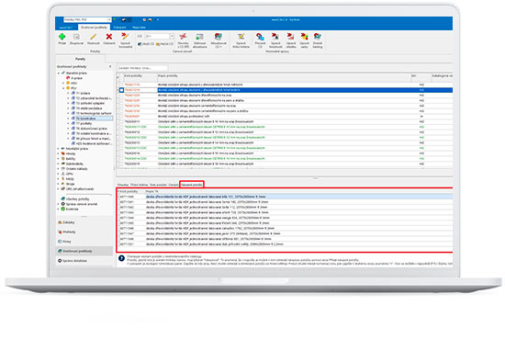
Task: Click the Položky HSV, PSV box in the title bar
Action: [87, 19]
